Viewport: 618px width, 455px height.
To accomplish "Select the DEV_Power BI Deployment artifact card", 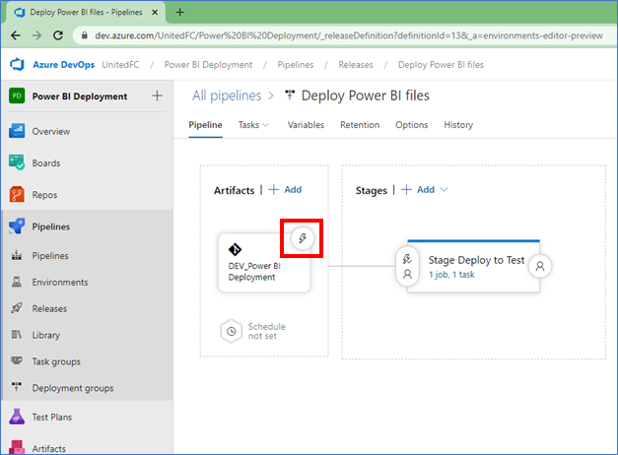I will (264, 263).
